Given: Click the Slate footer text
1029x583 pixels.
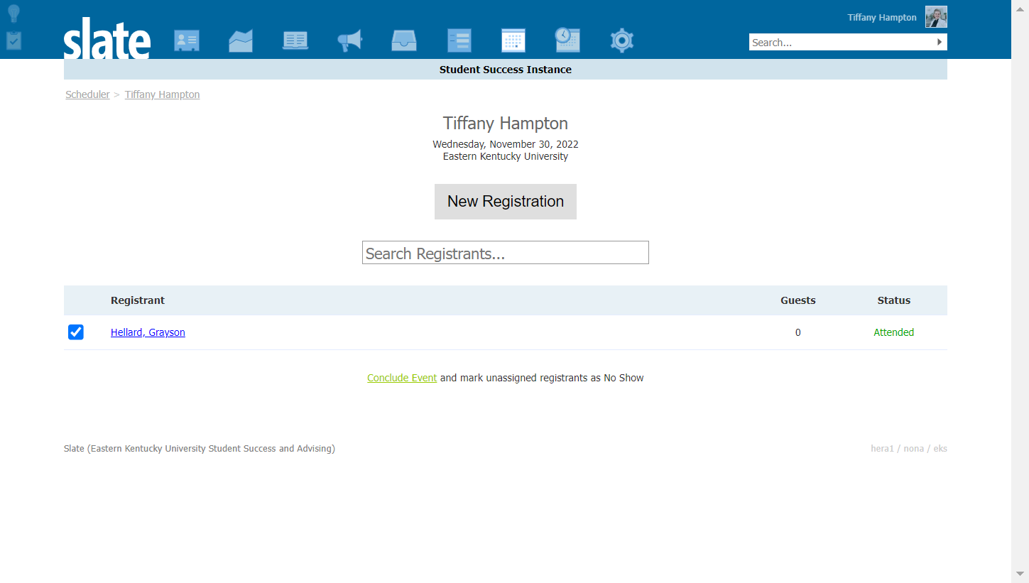Looking at the screenshot, I should (200, 449).
